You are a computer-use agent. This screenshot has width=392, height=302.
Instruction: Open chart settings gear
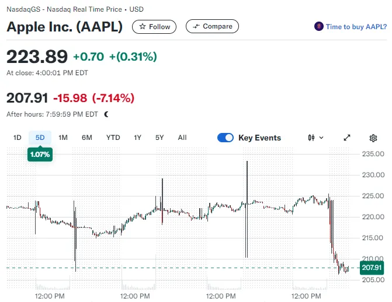click(373, 138)
